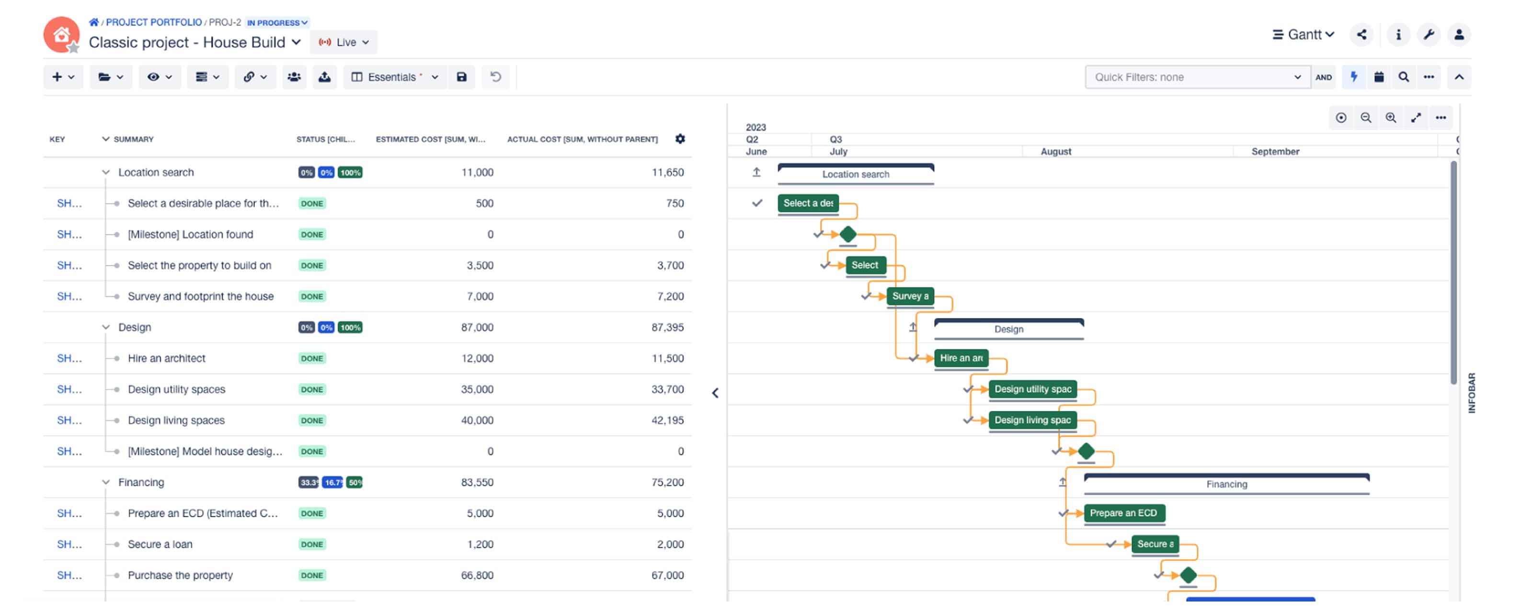Click the Purchase the property milestone diamond
1533x613 pixels.
coord(1188,576)
